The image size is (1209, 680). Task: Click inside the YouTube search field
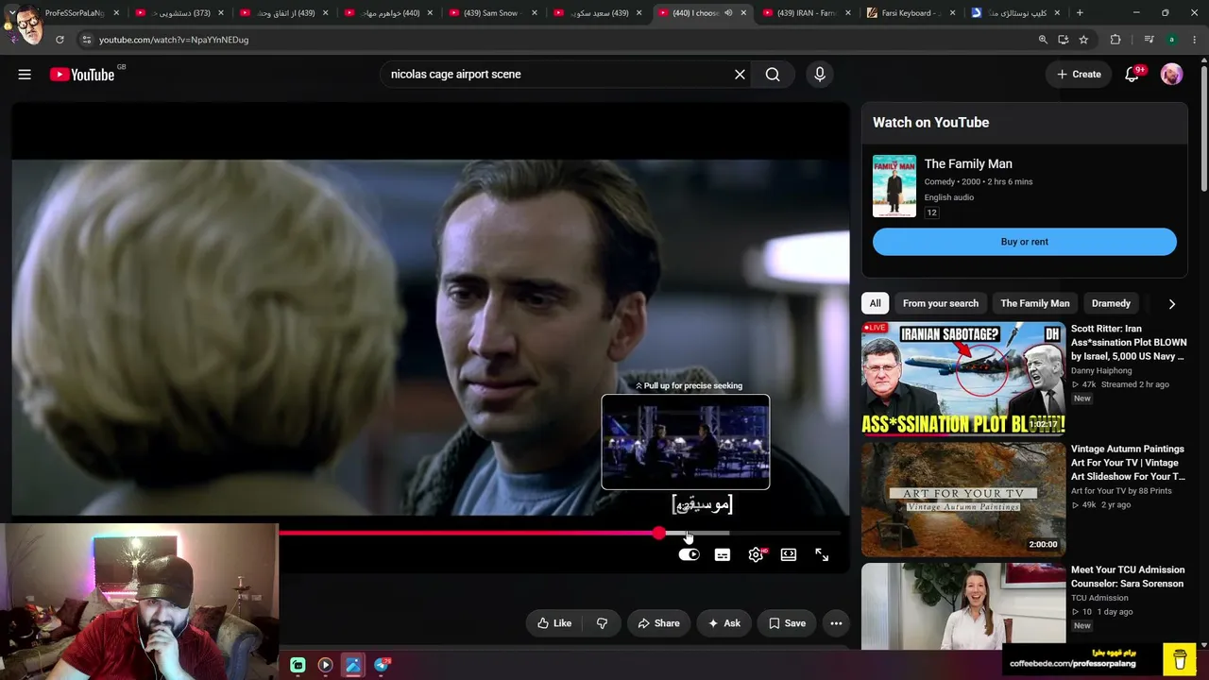point(555,75)
